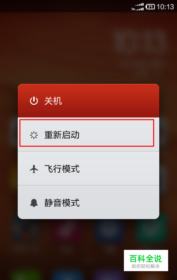This screenshot has width=177, height=280.
Task: Tap the 1x network type indicator
Action: (133, 9)
